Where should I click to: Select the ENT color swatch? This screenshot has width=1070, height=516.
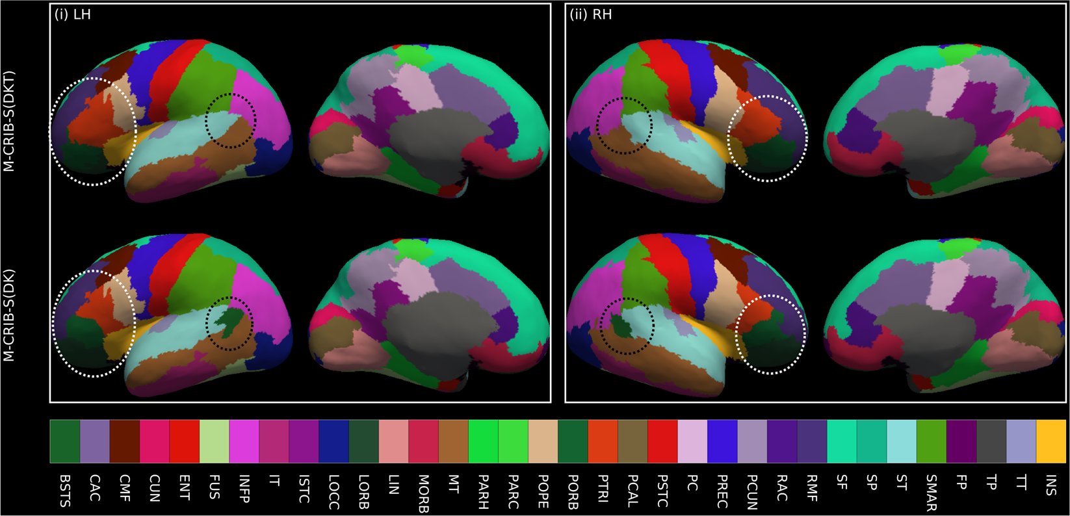[x=185, y=441]
